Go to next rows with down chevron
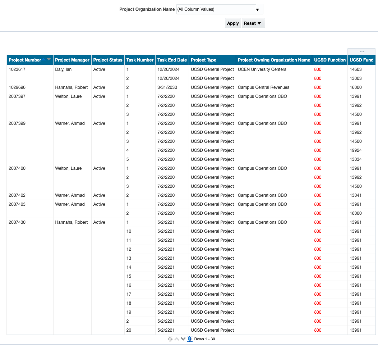 click(x=183, y=339)
